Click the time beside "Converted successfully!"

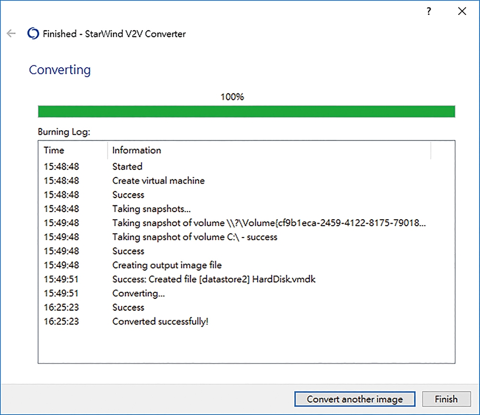pos(61,322)
